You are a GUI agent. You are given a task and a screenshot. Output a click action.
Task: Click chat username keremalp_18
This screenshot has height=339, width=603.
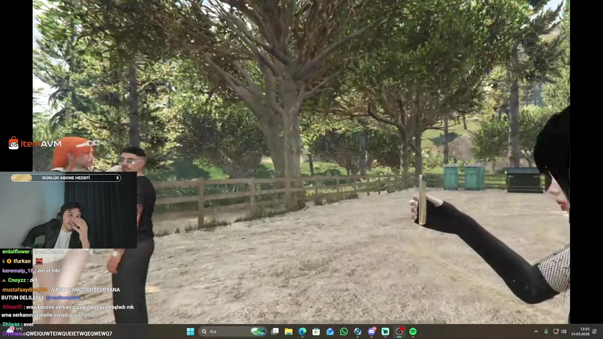(x=18, y=271)
